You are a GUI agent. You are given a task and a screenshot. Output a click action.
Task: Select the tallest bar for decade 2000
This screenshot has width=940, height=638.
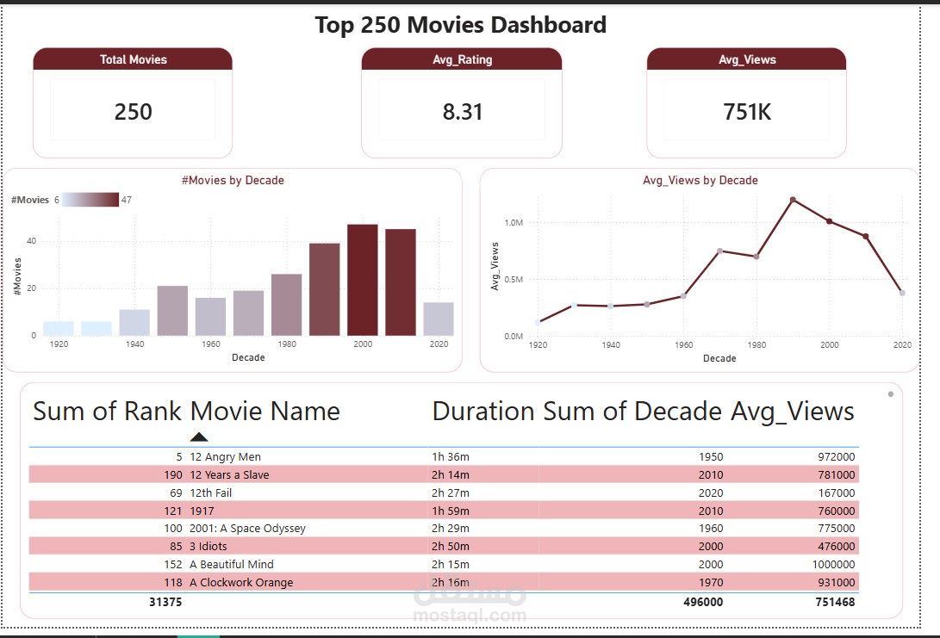coord(363,280)
